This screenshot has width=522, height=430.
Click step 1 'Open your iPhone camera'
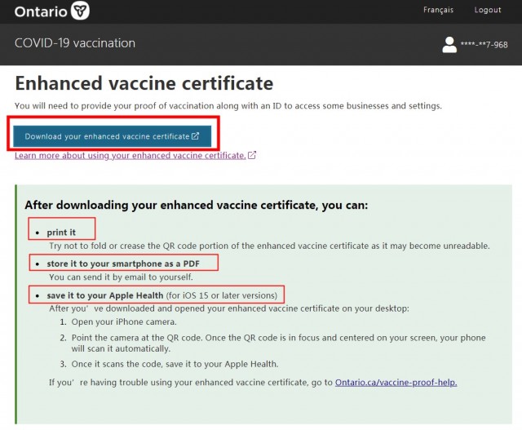[x=124, y=321]
